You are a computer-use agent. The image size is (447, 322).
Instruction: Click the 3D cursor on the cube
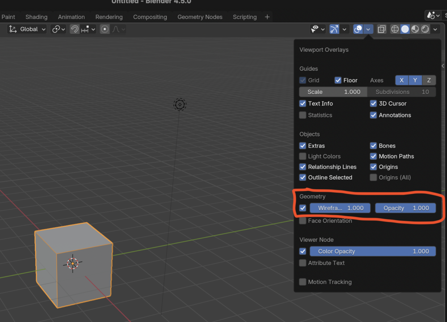pos(73,263)
